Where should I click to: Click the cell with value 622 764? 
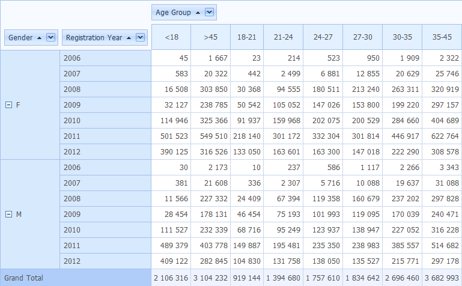pyautogui.click(x=442, y=136)
